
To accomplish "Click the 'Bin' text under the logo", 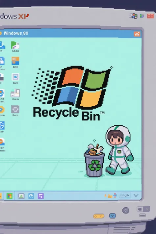I will click(91, 116).
